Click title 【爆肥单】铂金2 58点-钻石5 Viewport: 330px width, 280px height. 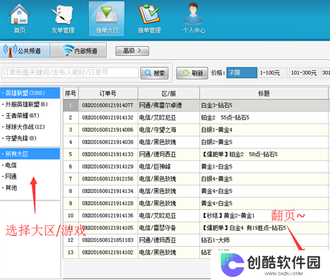[x=239, y=154]
